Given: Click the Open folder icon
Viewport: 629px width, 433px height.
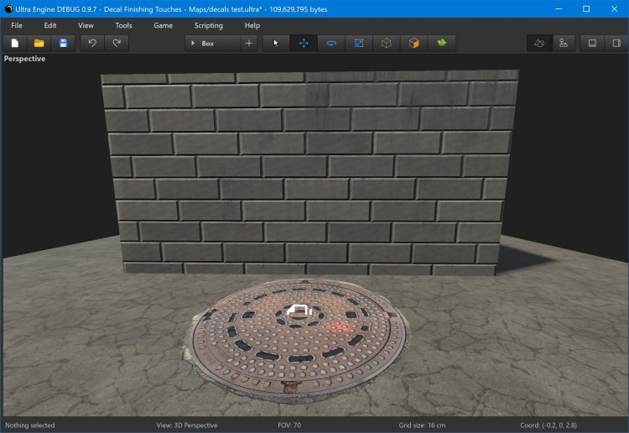Looking at the screenshot, I should (x=39, y=43).
